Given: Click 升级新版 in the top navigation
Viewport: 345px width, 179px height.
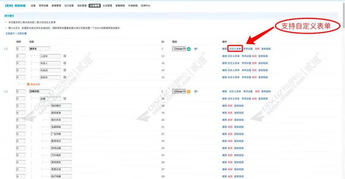Looking at the screenshot, I should pos(133,6).
